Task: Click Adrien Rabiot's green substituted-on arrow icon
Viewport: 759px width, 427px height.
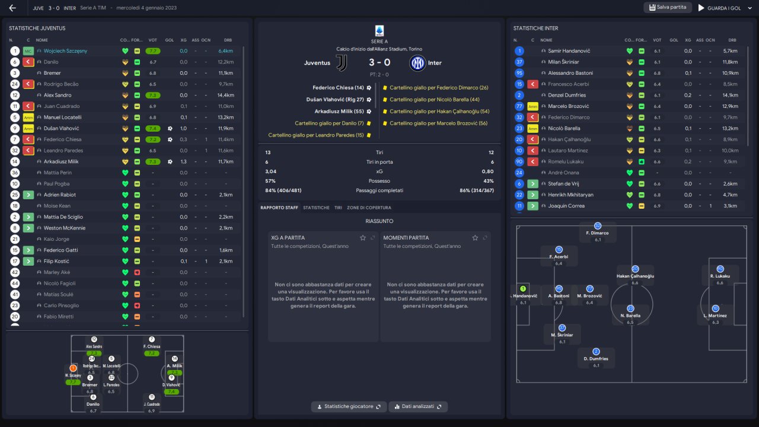Action: [x=28, y=195]
